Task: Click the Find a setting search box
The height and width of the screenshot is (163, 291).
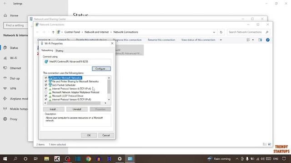Action: [15, 25]
